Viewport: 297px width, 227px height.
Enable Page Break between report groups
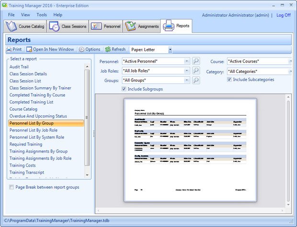11,187
